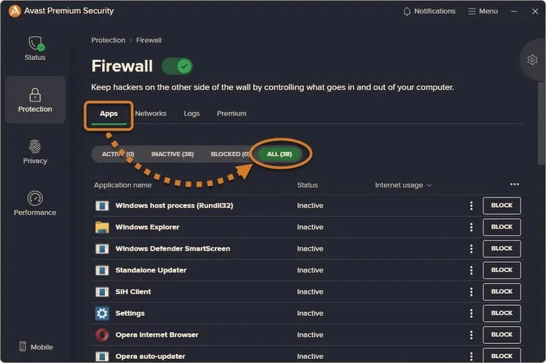546x363 pixels.
Task: Open table column options three-dot menu
Action: [515, 184]
